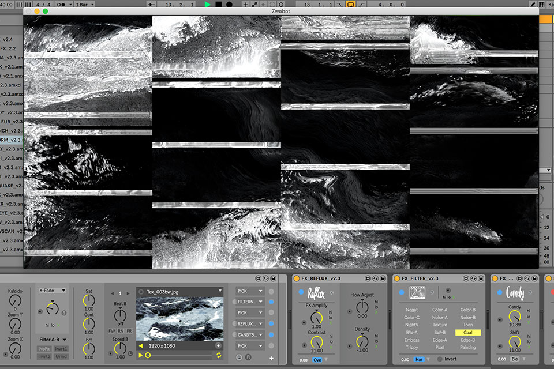
Task: Click the save preset icon on FX_FILTER device
Action: click(x=481, y=278)
